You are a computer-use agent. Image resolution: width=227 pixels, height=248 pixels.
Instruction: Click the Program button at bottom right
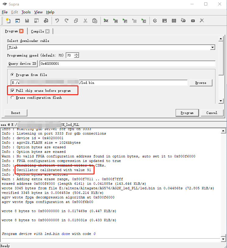[x=187, y=113]
